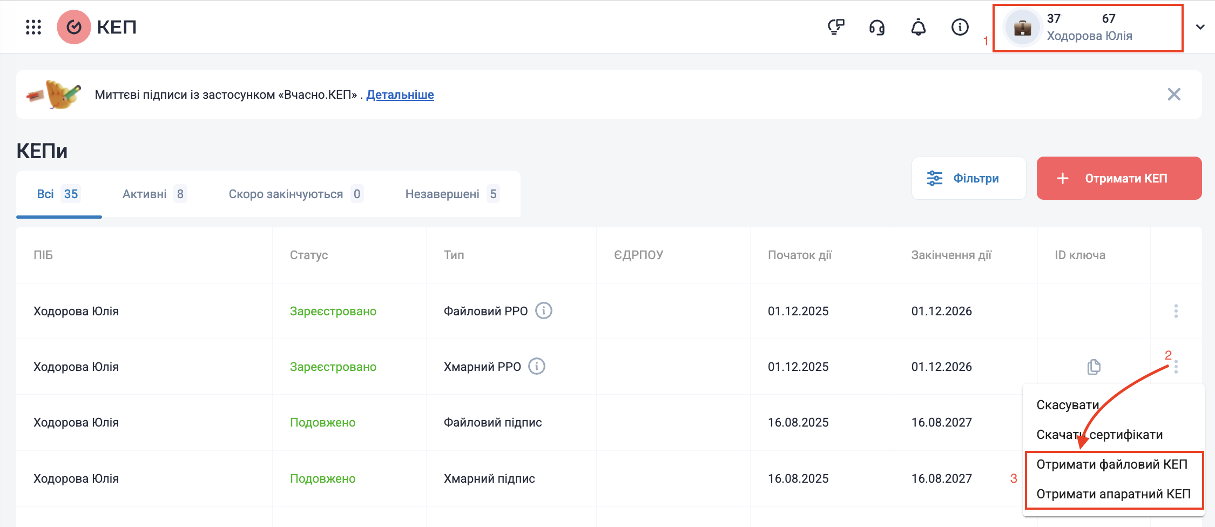Viewport: 1215px width, 527px height.
Task: Open three-dot menu for Файловий РРО row
Action: 1176,311
